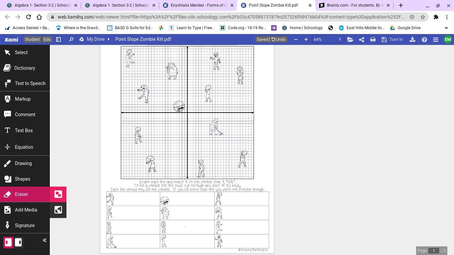Click the Kami logo
The height and width of the screenshot is (255, 454).
pos(11,39)
